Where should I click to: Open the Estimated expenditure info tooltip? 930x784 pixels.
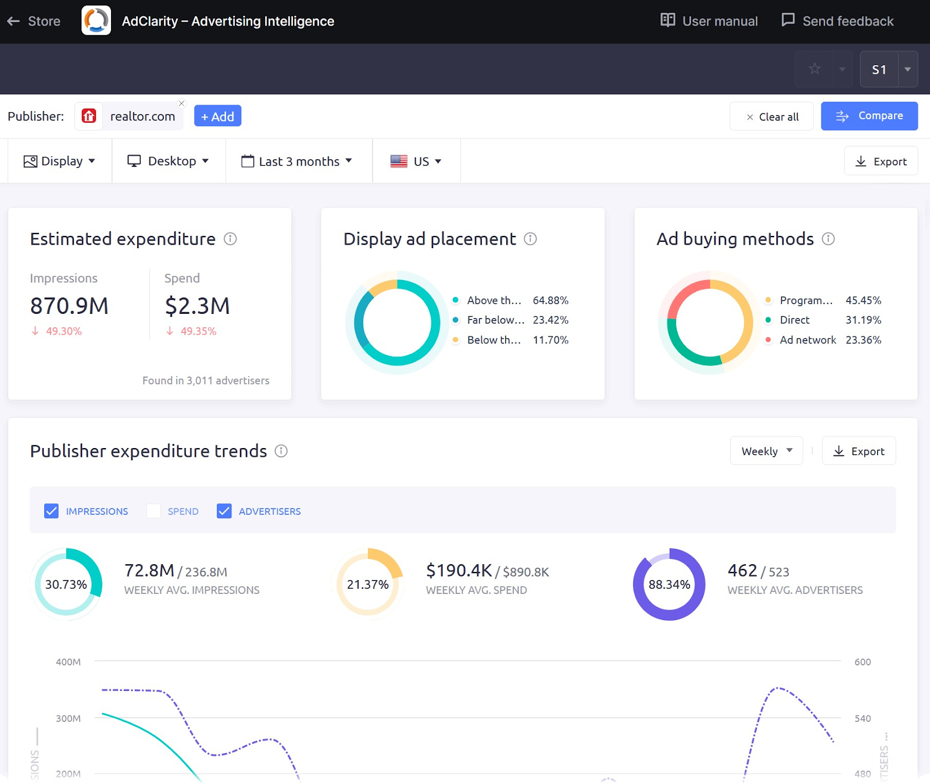click(x=231, y=239)
